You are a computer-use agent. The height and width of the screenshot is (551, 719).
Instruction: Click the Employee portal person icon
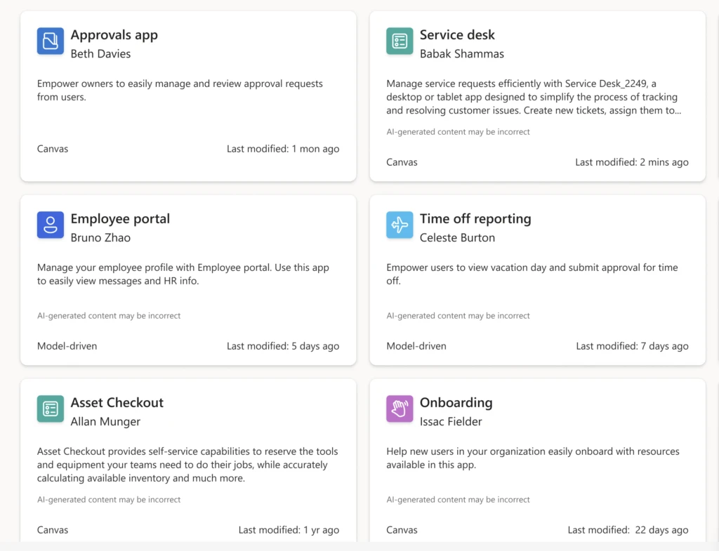(50, 225)
